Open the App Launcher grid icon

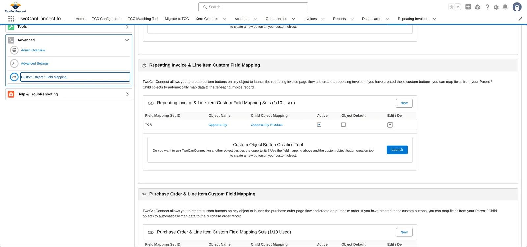(x=11, y=19)
